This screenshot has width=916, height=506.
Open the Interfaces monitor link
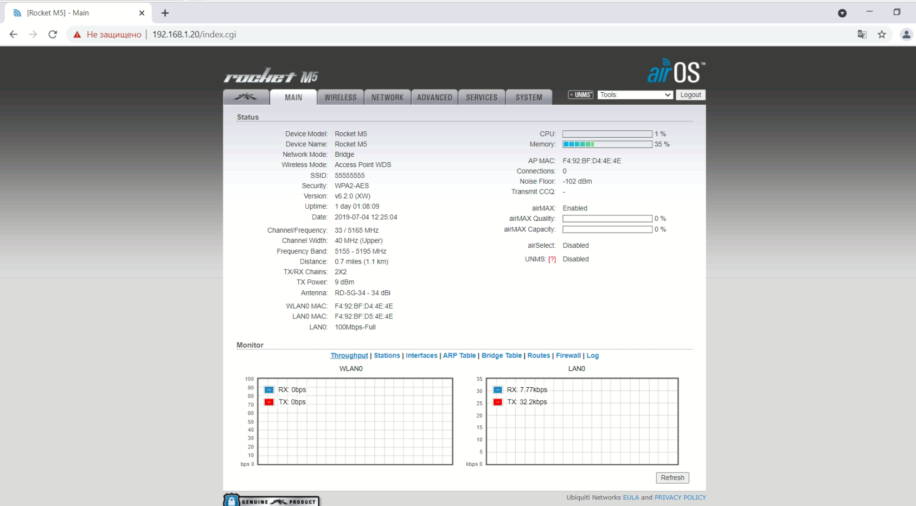click(x=421, y=356)
